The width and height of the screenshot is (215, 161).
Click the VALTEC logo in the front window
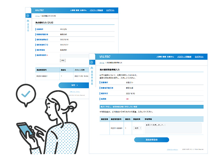pyautogui.click(x=104, y=57)
